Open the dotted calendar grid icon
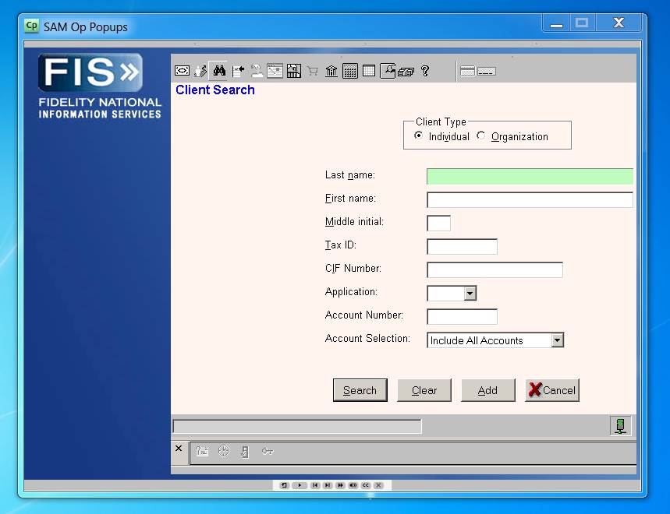This screenshot has height=514, width=670. point(350,71)
